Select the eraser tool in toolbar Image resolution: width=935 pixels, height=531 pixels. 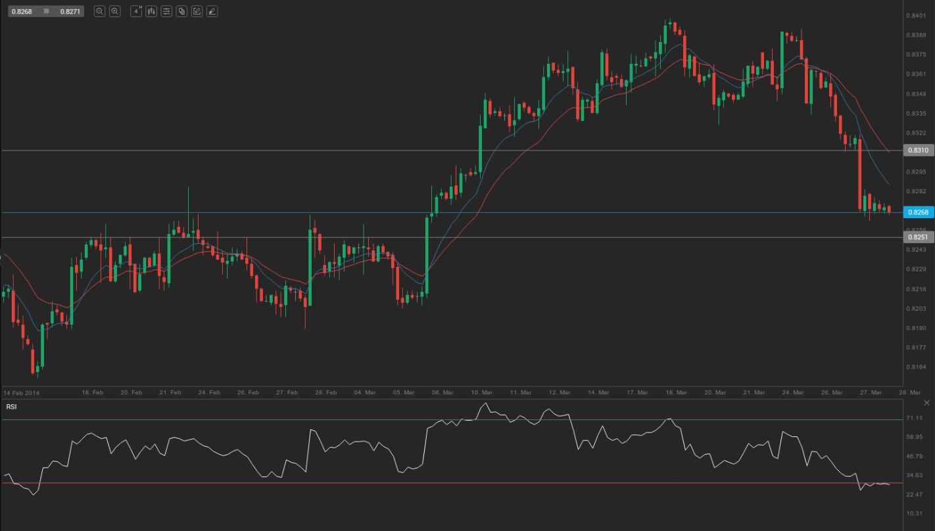tap(212, 11)
